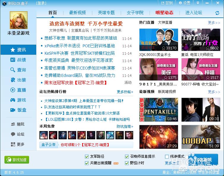Screen dimensions: 224x176
Task: Select the third free champion icon
Action: [x=63, y=135]
